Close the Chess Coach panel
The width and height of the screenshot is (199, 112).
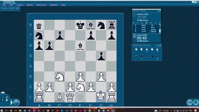(18, 8)
